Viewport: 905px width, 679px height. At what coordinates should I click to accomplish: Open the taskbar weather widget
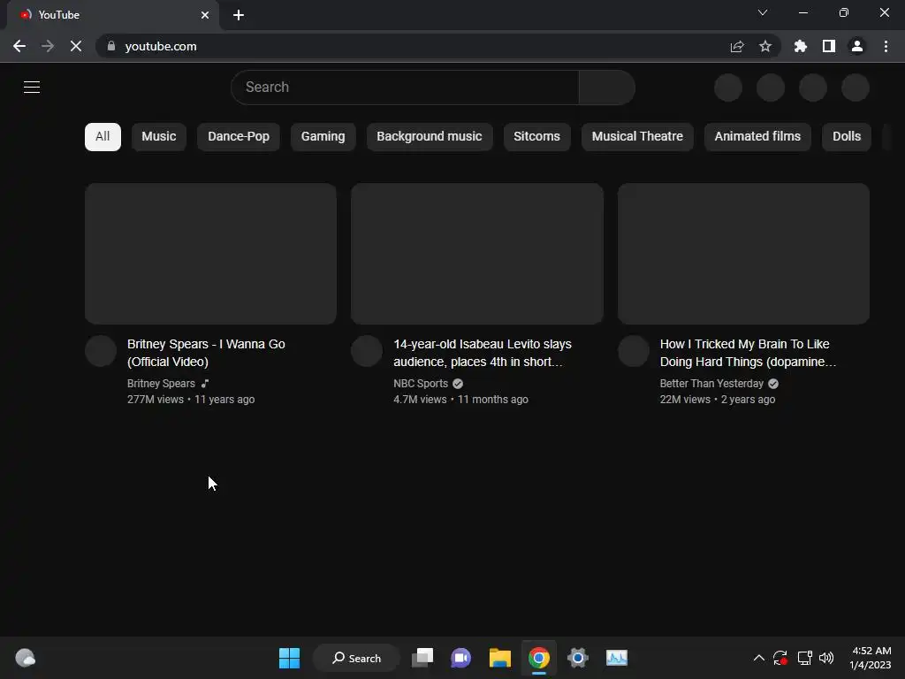[x=26, y=658]
